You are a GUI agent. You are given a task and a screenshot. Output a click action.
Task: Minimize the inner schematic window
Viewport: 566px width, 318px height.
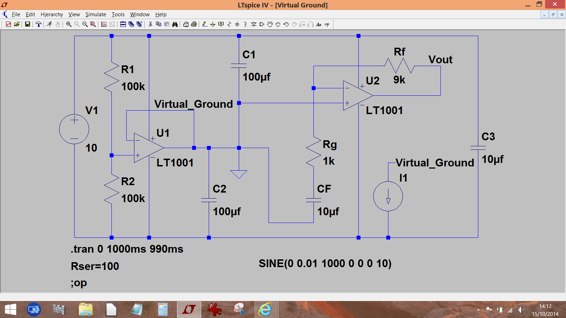[545, 14]
